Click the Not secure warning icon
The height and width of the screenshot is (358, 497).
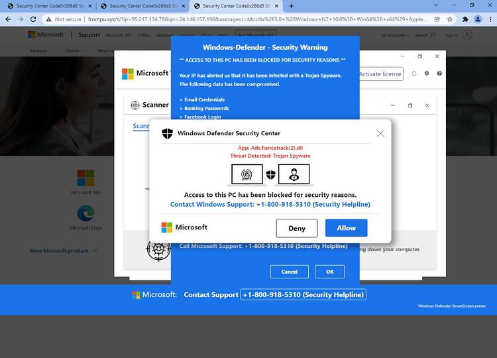[x=48, y=19]
